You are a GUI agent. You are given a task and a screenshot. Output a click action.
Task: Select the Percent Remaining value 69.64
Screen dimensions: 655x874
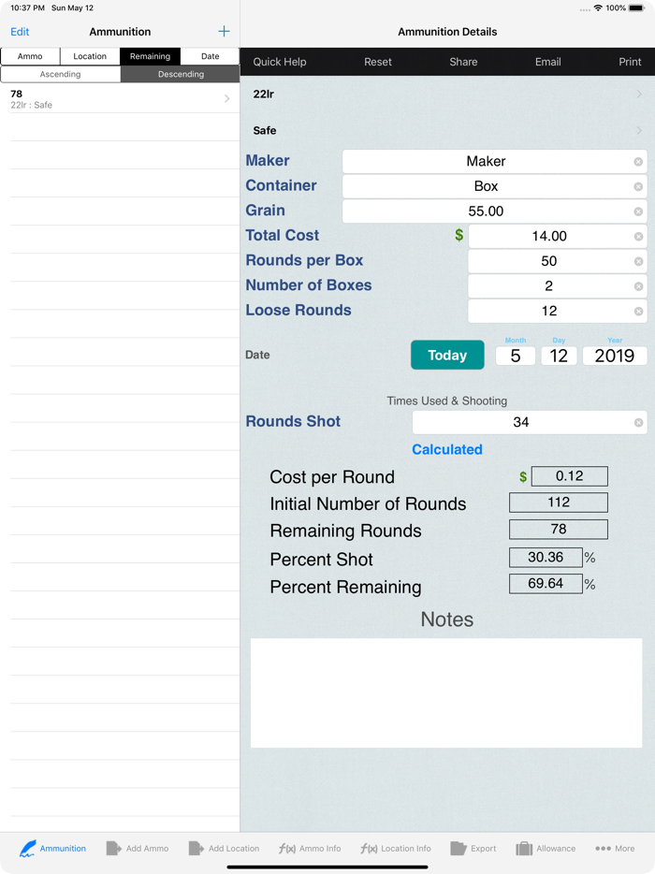[546, 584]
